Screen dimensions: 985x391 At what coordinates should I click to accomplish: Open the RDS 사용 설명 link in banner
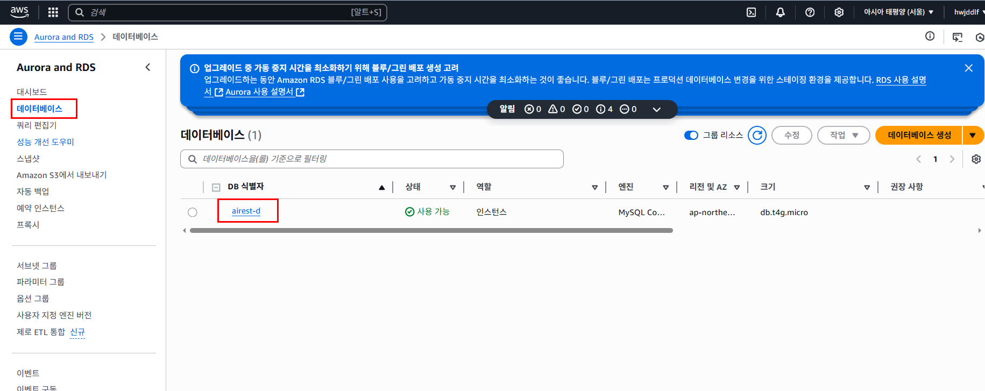[x=901, y=80]
